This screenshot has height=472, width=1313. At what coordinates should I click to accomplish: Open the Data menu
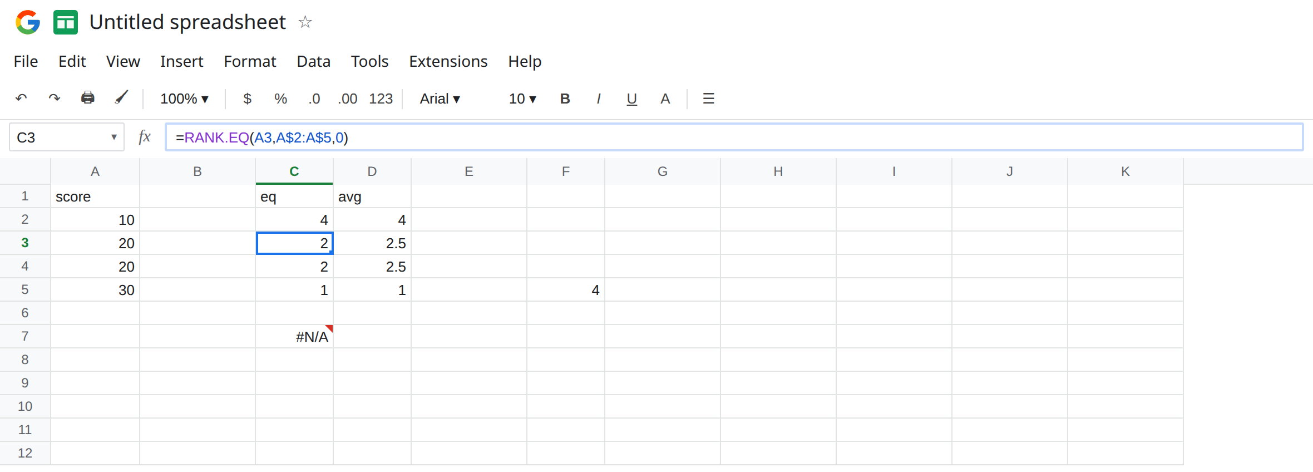coord(314,61)
